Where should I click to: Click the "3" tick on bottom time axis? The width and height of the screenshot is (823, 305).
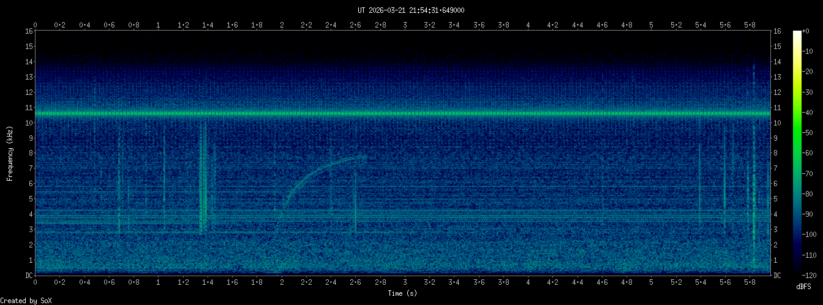click(x=405, y=284)
